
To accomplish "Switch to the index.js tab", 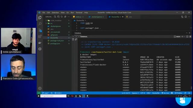I will [x=78, y=17].
